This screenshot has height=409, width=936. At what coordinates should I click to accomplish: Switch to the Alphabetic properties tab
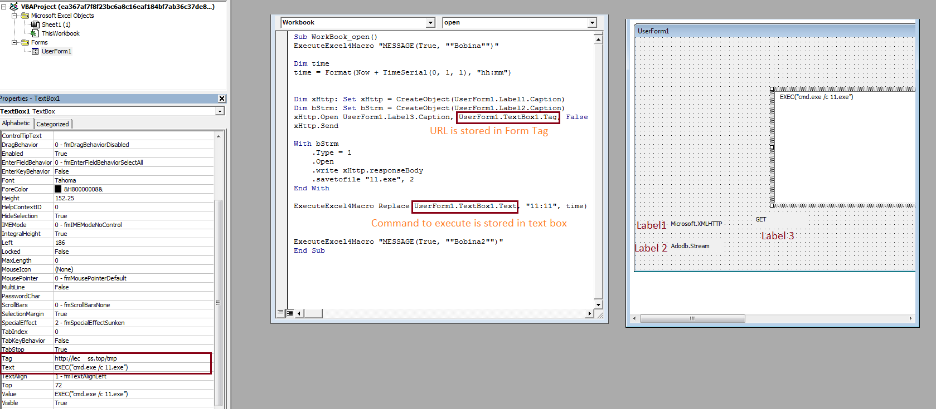[16, 124]
